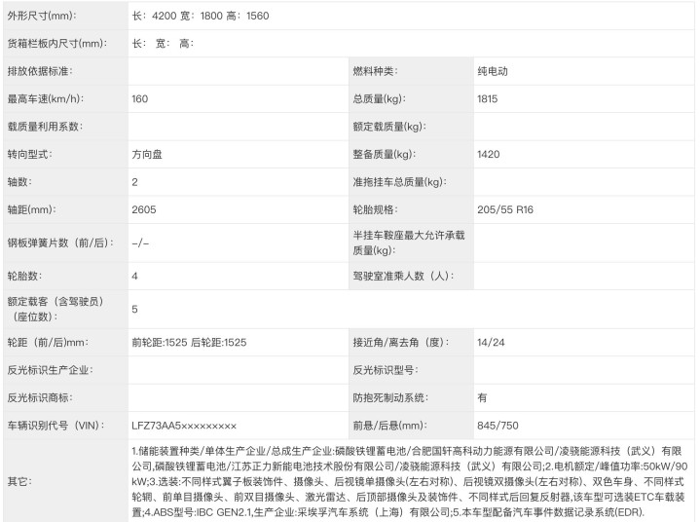The image size is (700, 522).
Task: Select the overhang value 845/750
Action: 497,426
